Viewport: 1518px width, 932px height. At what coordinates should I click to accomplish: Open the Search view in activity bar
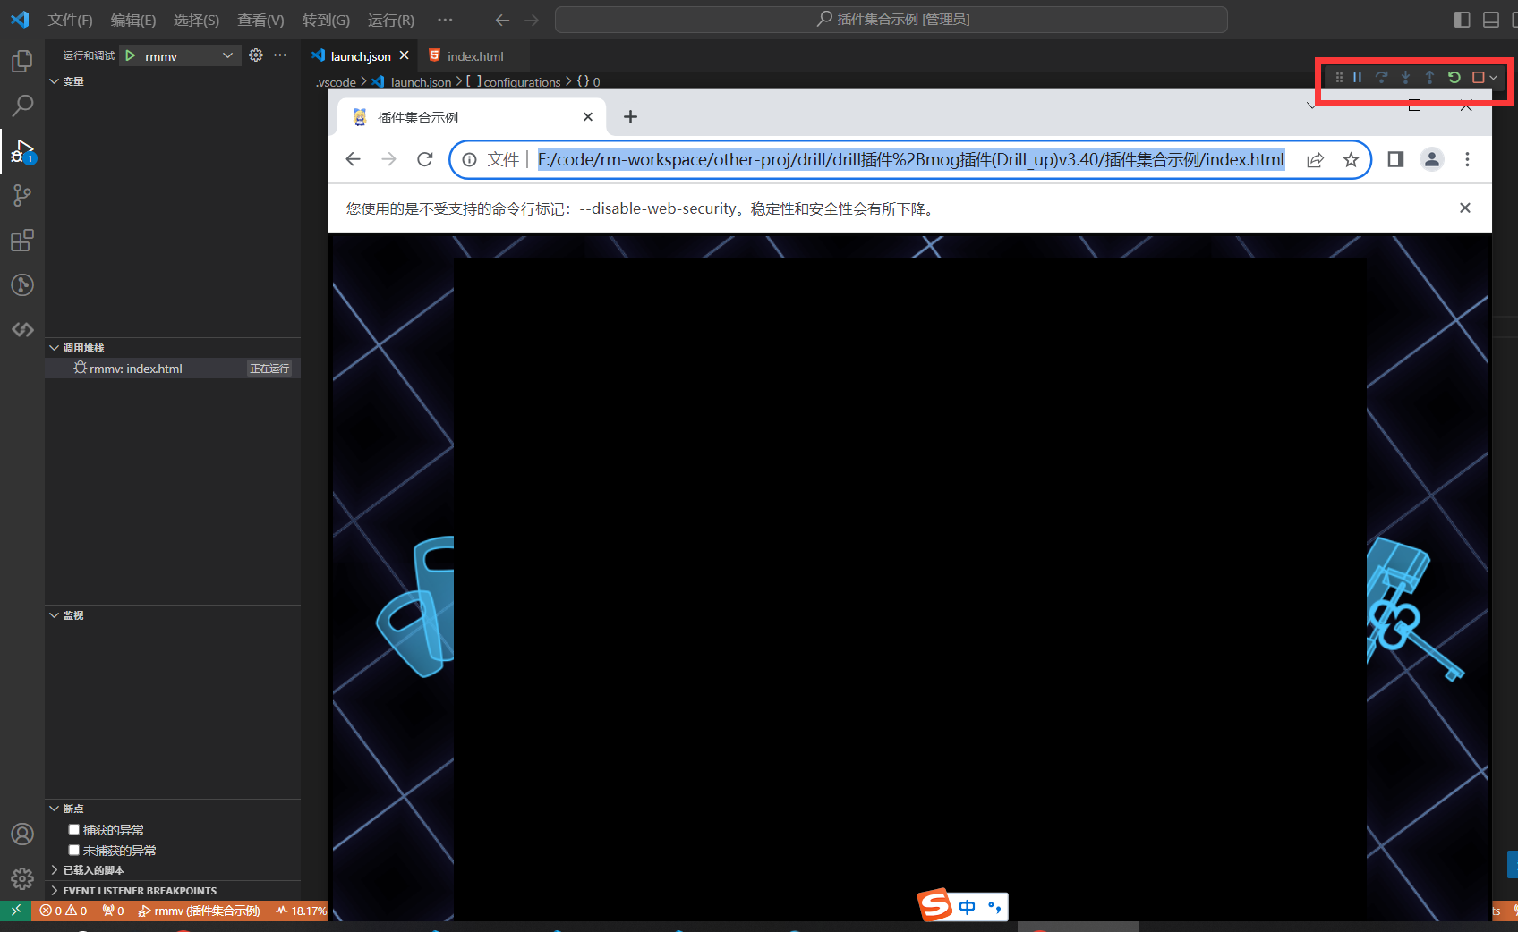click(22, 106)
